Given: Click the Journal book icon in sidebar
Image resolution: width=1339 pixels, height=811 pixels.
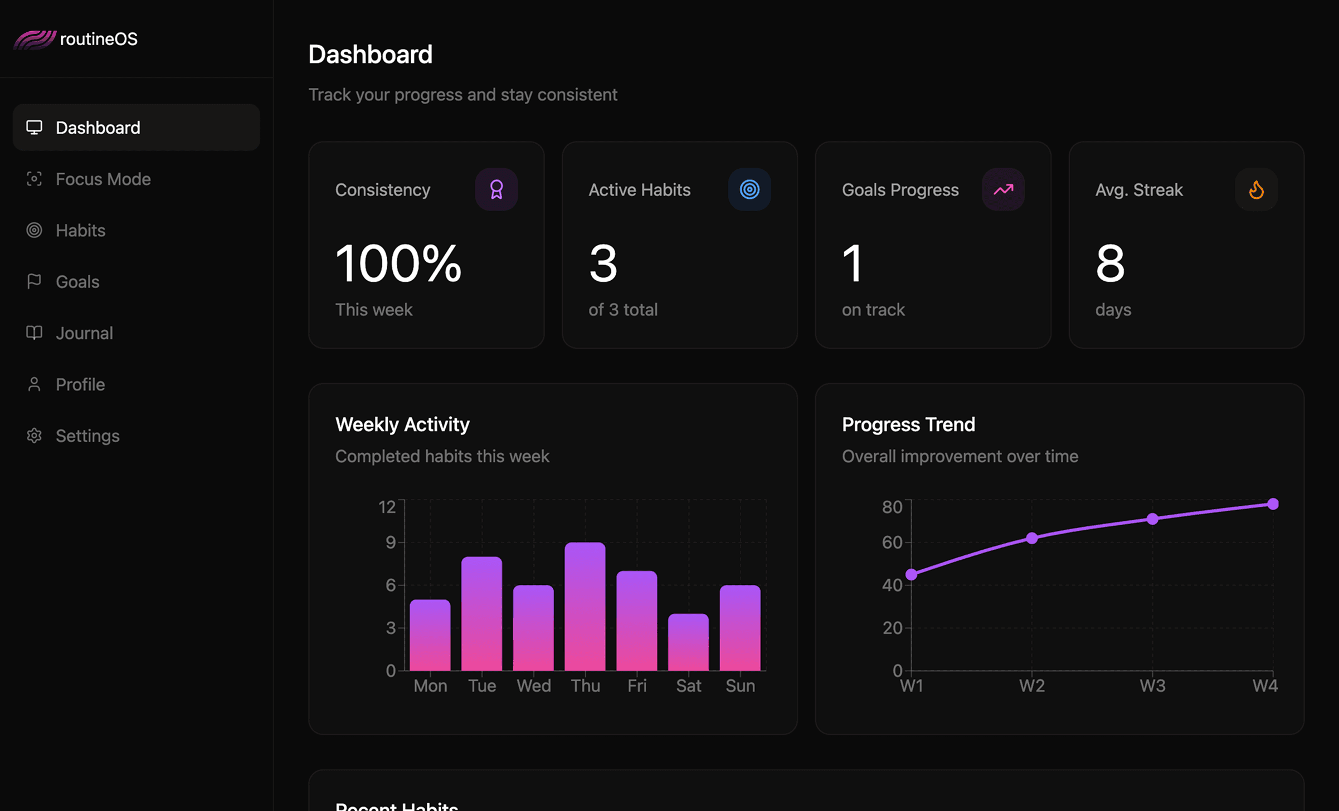Looking at the screenshot, I should pos(34,333).
